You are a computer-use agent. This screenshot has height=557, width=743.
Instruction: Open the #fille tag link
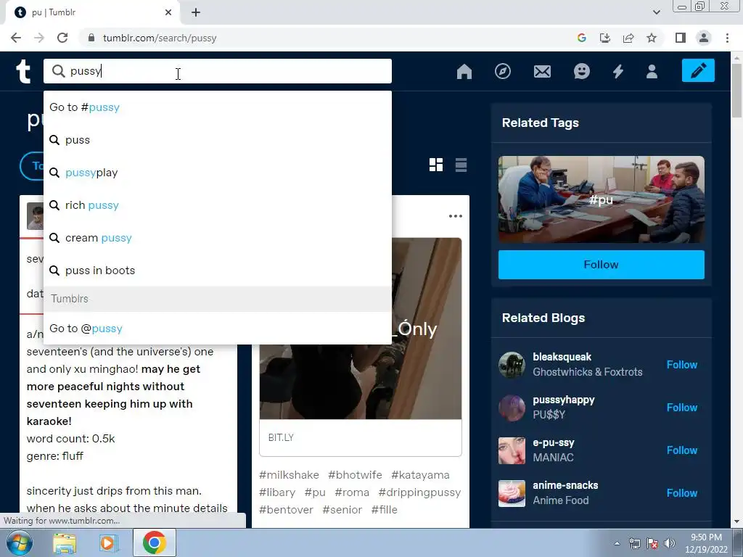(x=385, y=510)
